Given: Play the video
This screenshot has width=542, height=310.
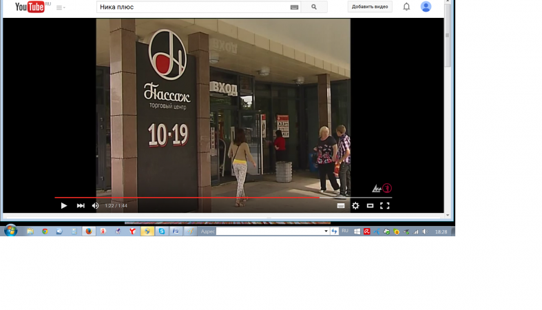Looking at the screenshot, I should pyautogui.click(x=64, y=205).
